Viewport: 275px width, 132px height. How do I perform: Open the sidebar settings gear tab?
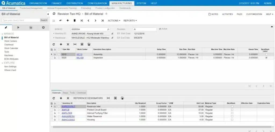point(43,27)
